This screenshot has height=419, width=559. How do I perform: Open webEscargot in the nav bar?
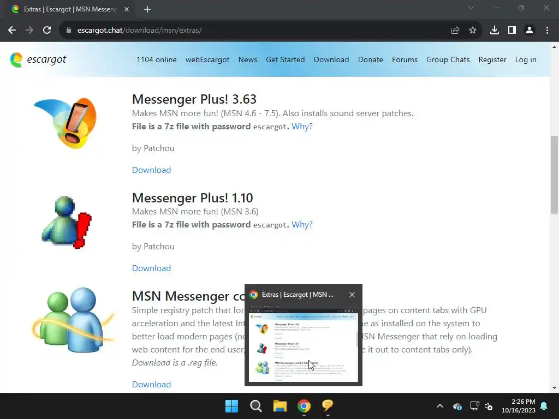[x=207, y=59]
